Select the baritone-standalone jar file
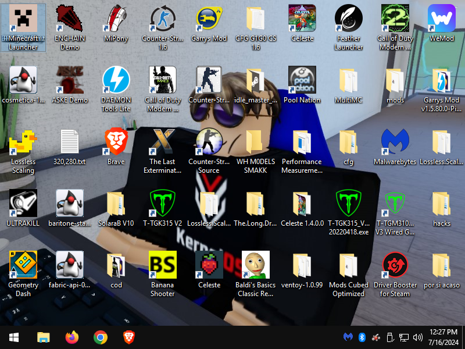The width and height of the screenshot is (465, 349). [70, 208]
